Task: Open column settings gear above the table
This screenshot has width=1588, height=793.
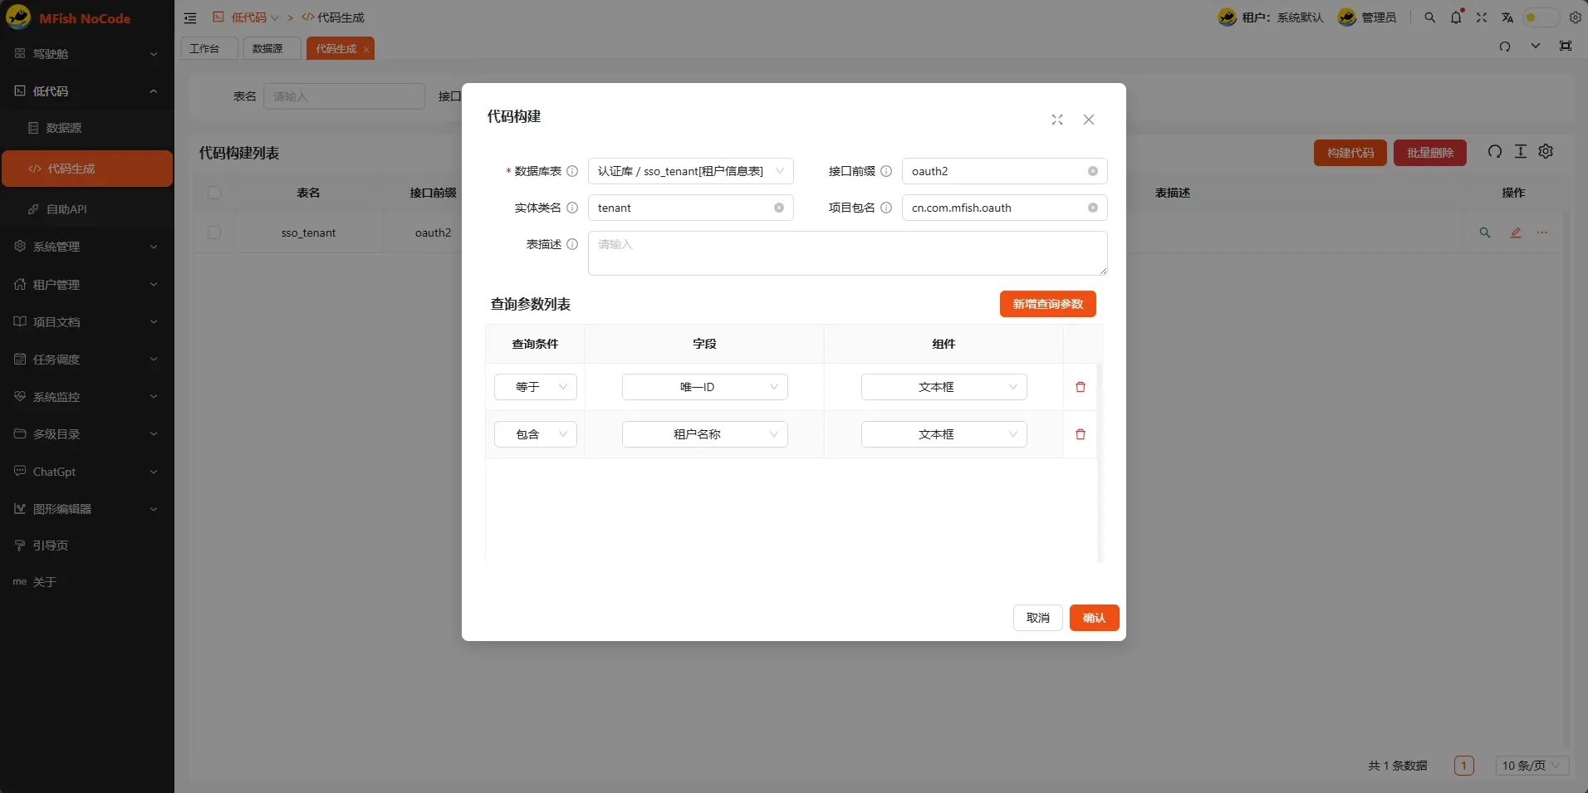Action: (1546, 152)
